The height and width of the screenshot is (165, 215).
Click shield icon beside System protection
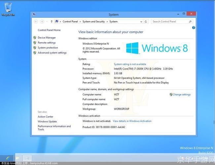coord(35,48)
